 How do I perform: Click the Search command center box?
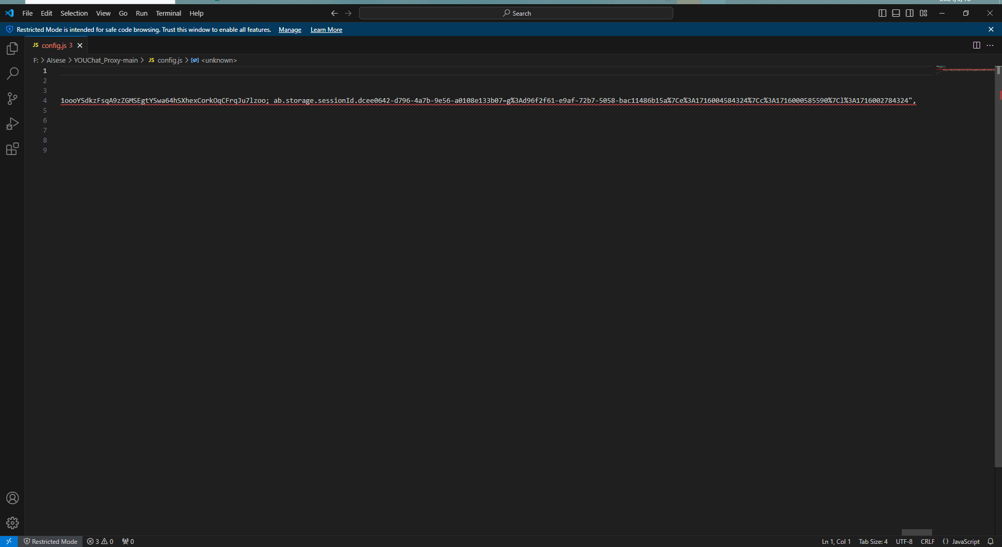(516, 13)
